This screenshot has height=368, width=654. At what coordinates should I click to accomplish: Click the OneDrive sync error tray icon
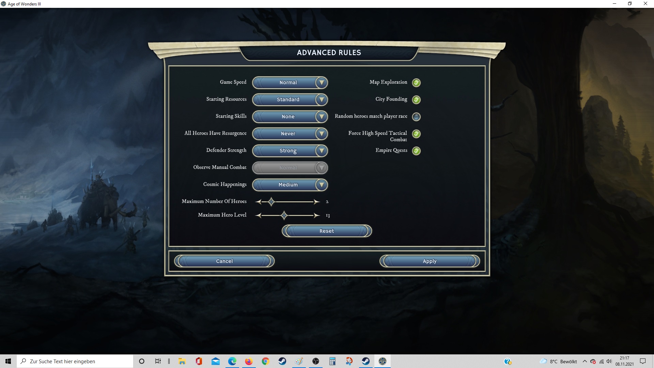click(x=593, y=361)
